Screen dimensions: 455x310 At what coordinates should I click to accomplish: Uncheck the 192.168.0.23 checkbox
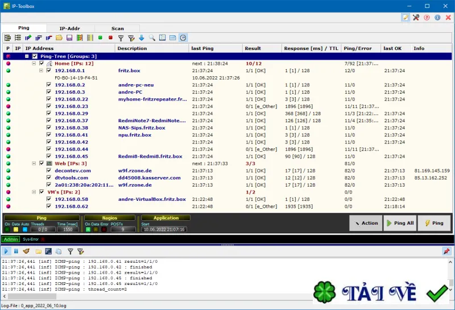pyautogui.click(x=49, y=106)
